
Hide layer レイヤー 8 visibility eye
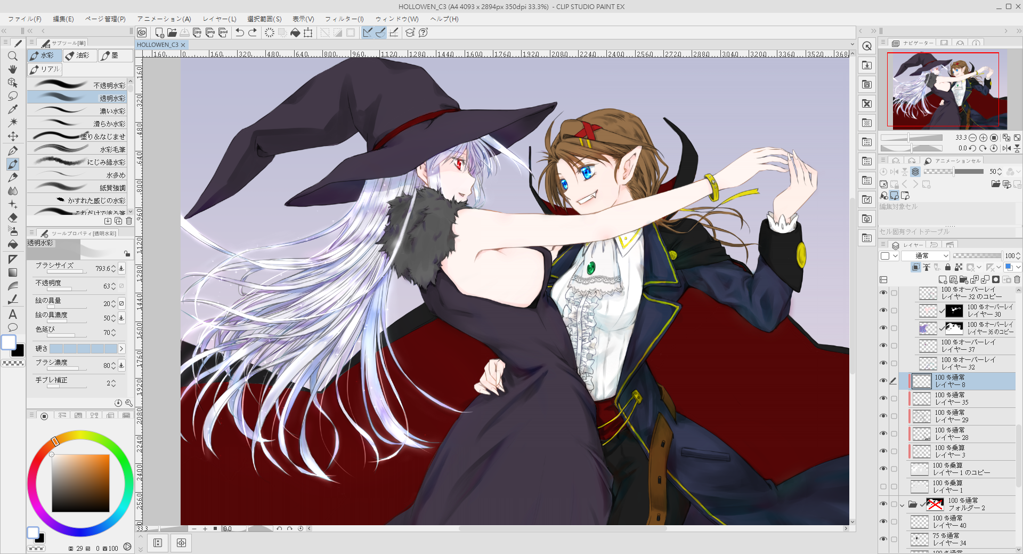[x=883, y=381]
